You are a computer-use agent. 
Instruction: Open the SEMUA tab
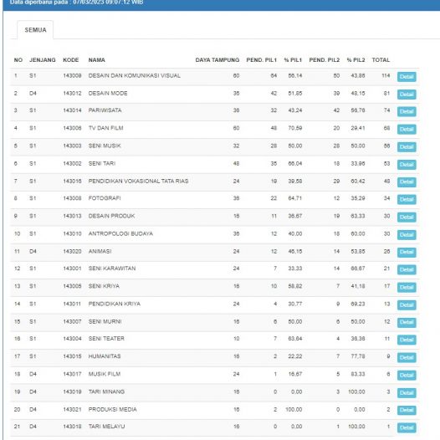(35, 30)
